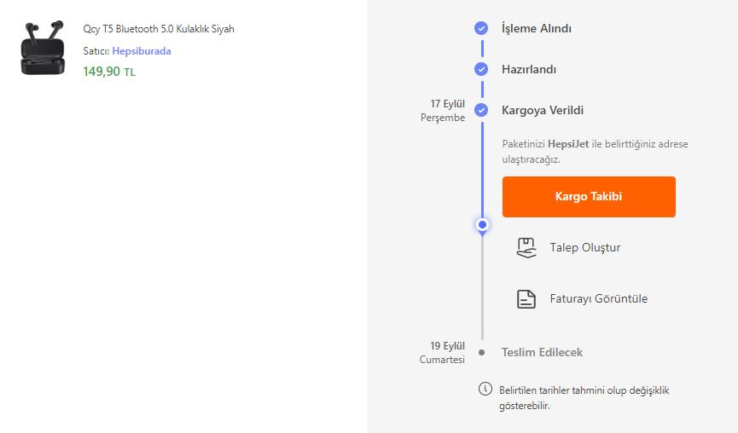The image size is (738, 433).
Task: Select the product title Qcy T5 Bluetooth 5.0 Kulaklık Siyah
Action: (159, 29)
